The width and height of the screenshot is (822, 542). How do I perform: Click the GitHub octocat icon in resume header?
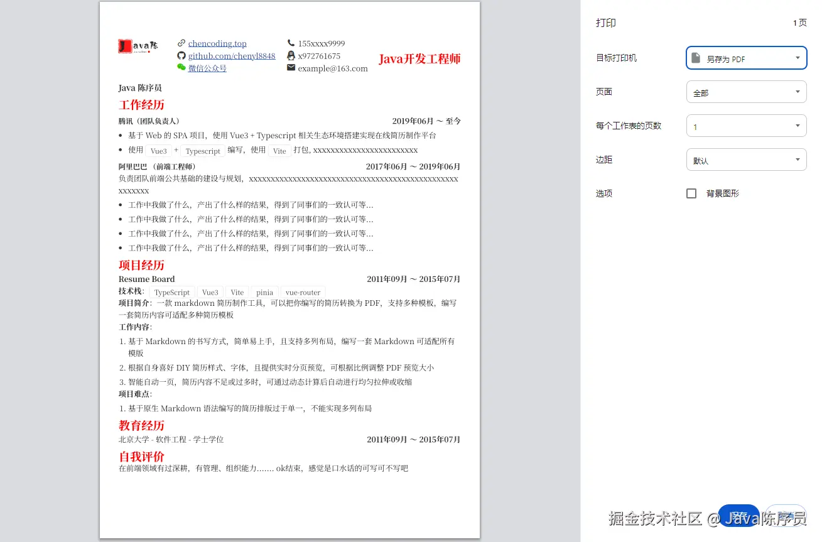(181, 56)
